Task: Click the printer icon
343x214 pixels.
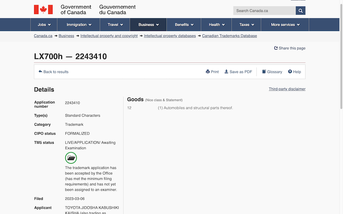Action: pyautogui.click(x=208, y=72)
